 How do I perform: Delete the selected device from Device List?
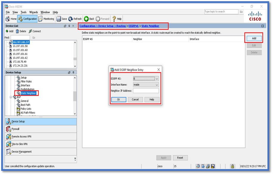(x=21, y=31)
